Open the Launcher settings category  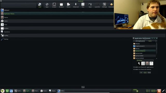point(97,5)
